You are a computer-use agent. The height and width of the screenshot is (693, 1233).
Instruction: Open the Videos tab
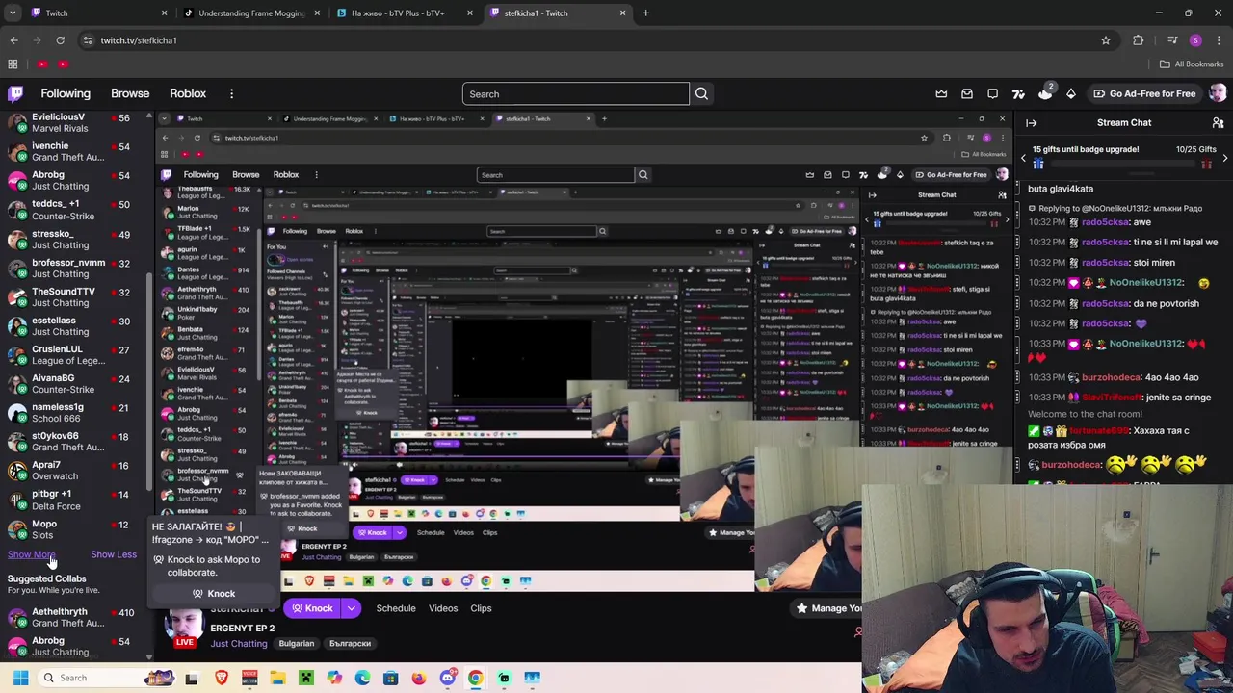coord(443,608)
